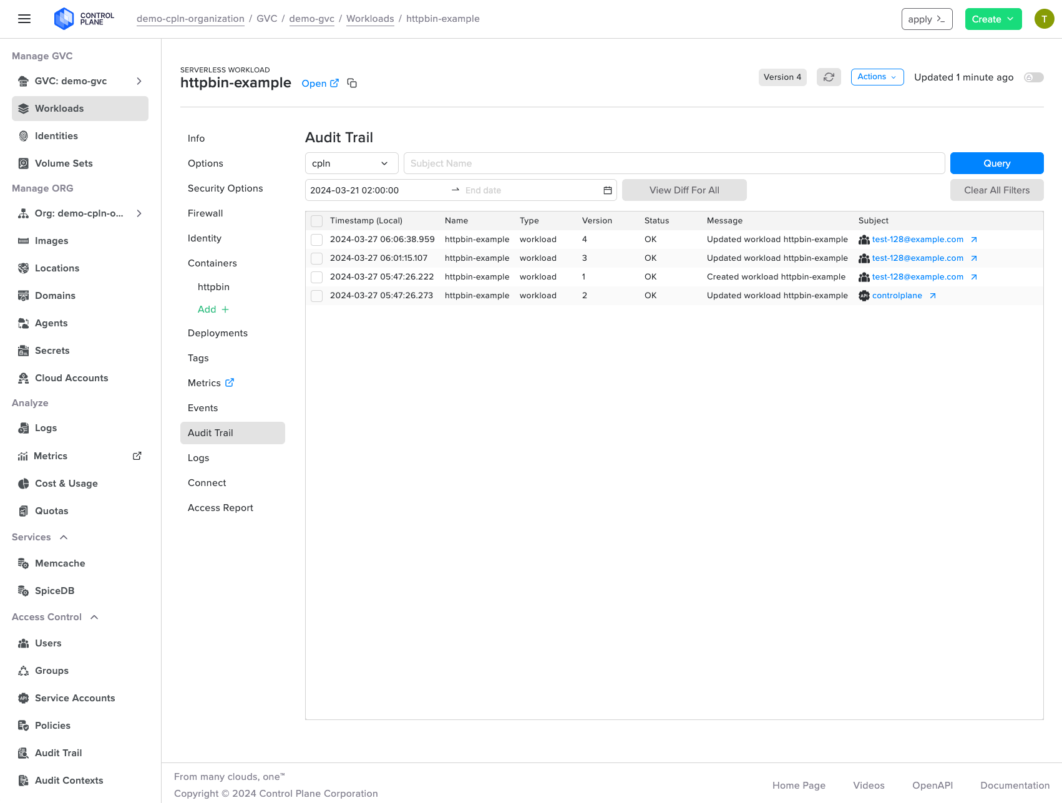Click the Cloud Accounts icon
Image resolution: width=1062 pixels, height=803 pixels.
coord(23,377)
